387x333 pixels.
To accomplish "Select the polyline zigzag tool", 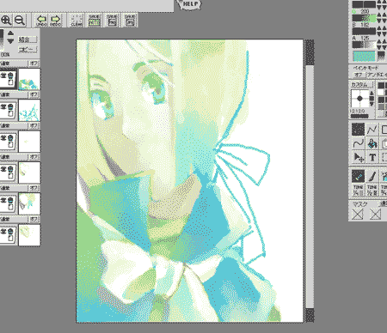I will click(372, 130).
